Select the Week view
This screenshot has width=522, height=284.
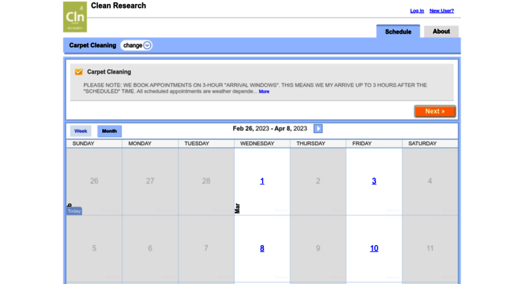point(81,131)
